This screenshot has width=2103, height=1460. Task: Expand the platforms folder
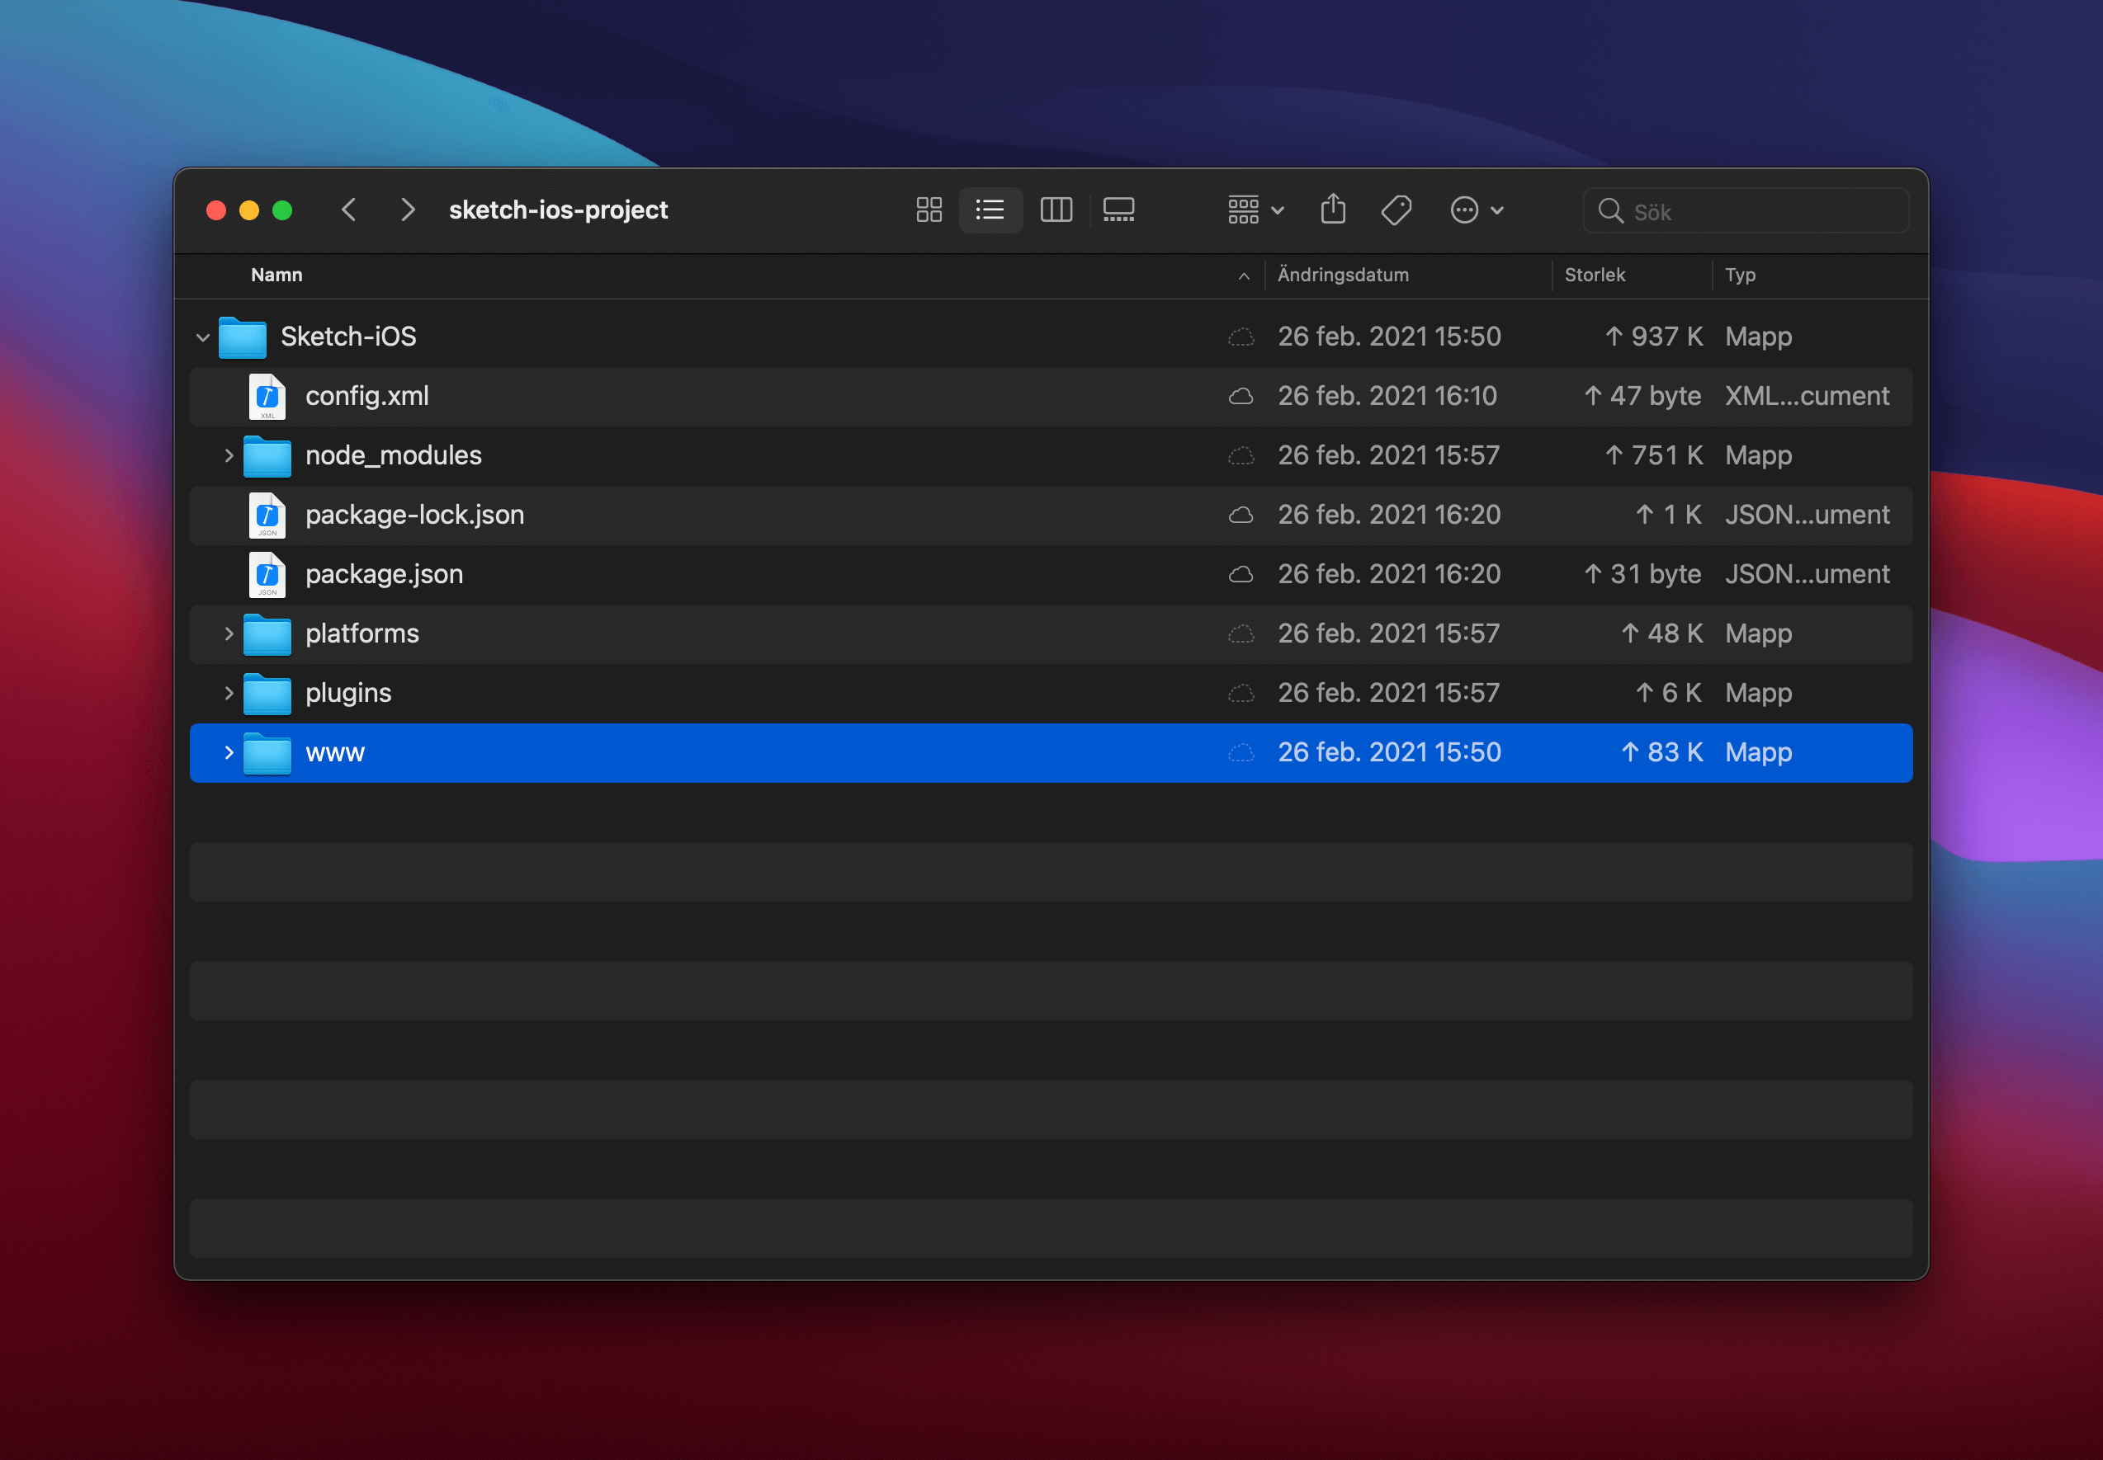[x=229, y=634]
